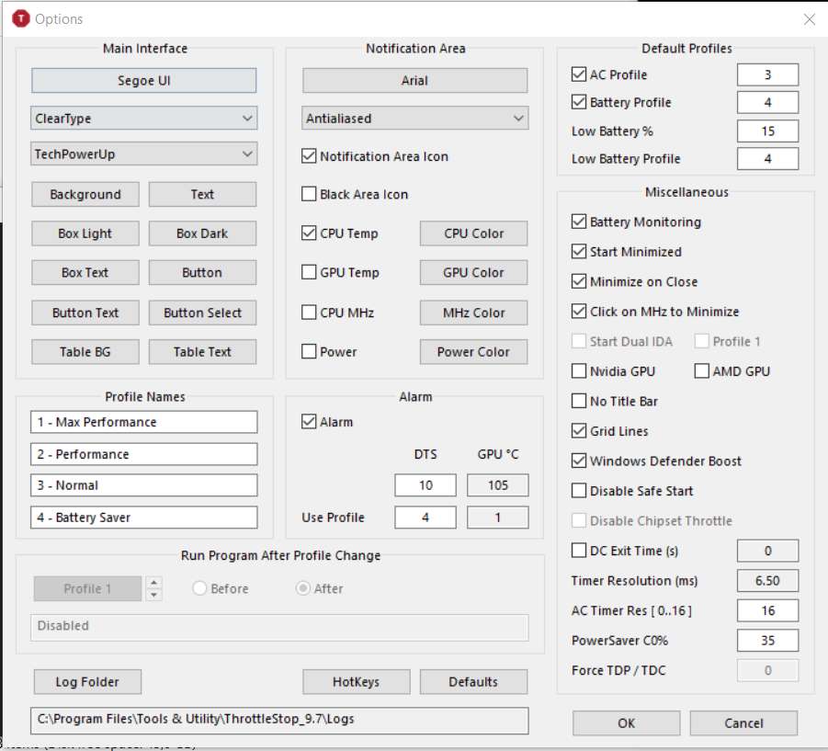Expand the ClearType rendering dropdown
This screenshot has height=751, width=828.
click(143, 119)
